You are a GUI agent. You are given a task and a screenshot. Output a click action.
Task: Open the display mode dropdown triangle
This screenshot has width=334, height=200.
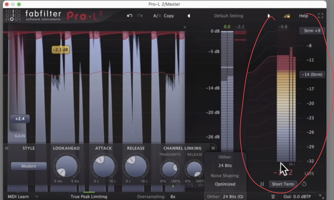coord(185,27)
